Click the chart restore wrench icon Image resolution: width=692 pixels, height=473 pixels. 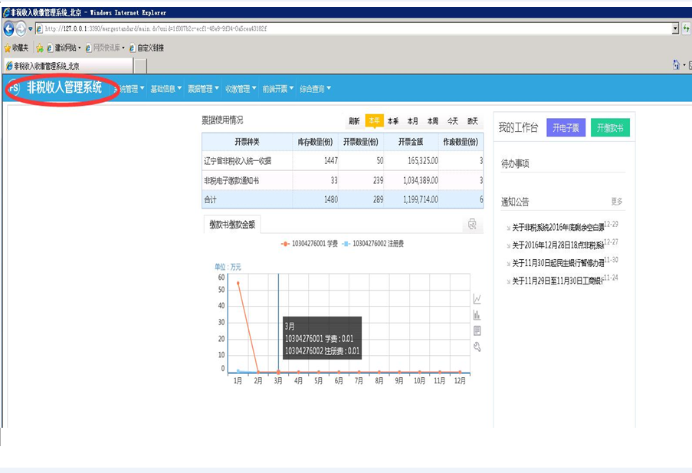point(477,347)
